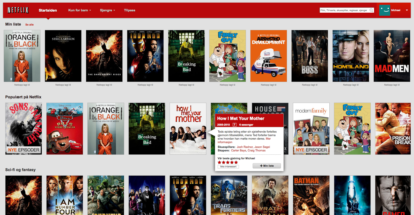The width and height of the screenshot is (414, 215).
Task: Open Breaking Bad in Min liste
Action: [186, 56]
